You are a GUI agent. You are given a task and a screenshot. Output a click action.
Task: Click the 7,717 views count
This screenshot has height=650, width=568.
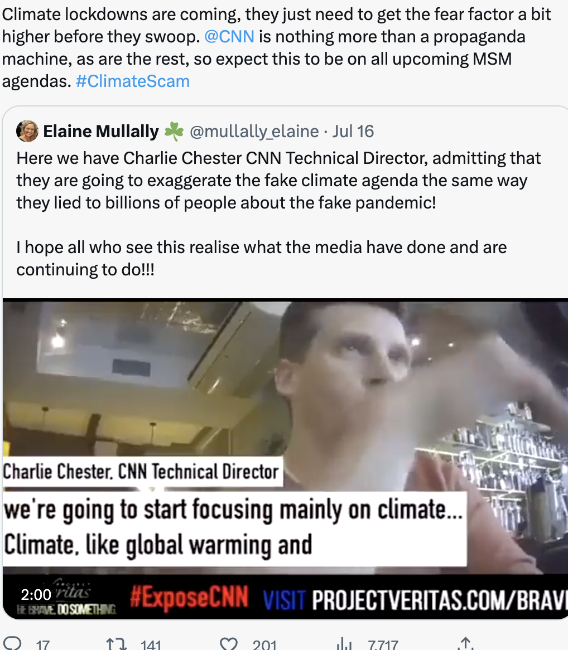(x=383, y=644)
